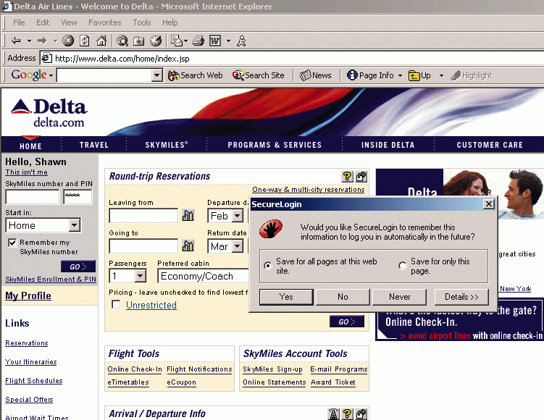Open the Favorites menu
544x420 pixels.
coord(105,22)
